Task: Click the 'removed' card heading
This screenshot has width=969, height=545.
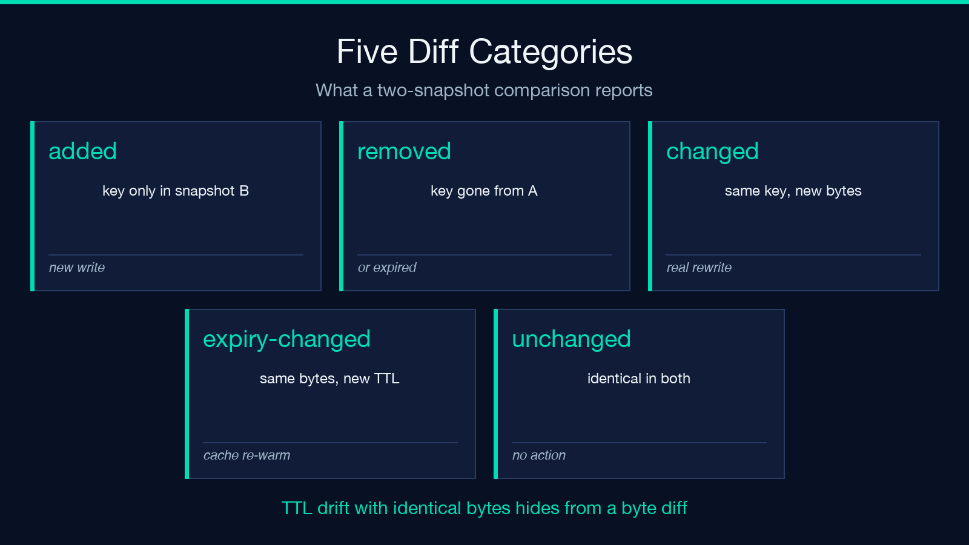Action: pos(404,151)
